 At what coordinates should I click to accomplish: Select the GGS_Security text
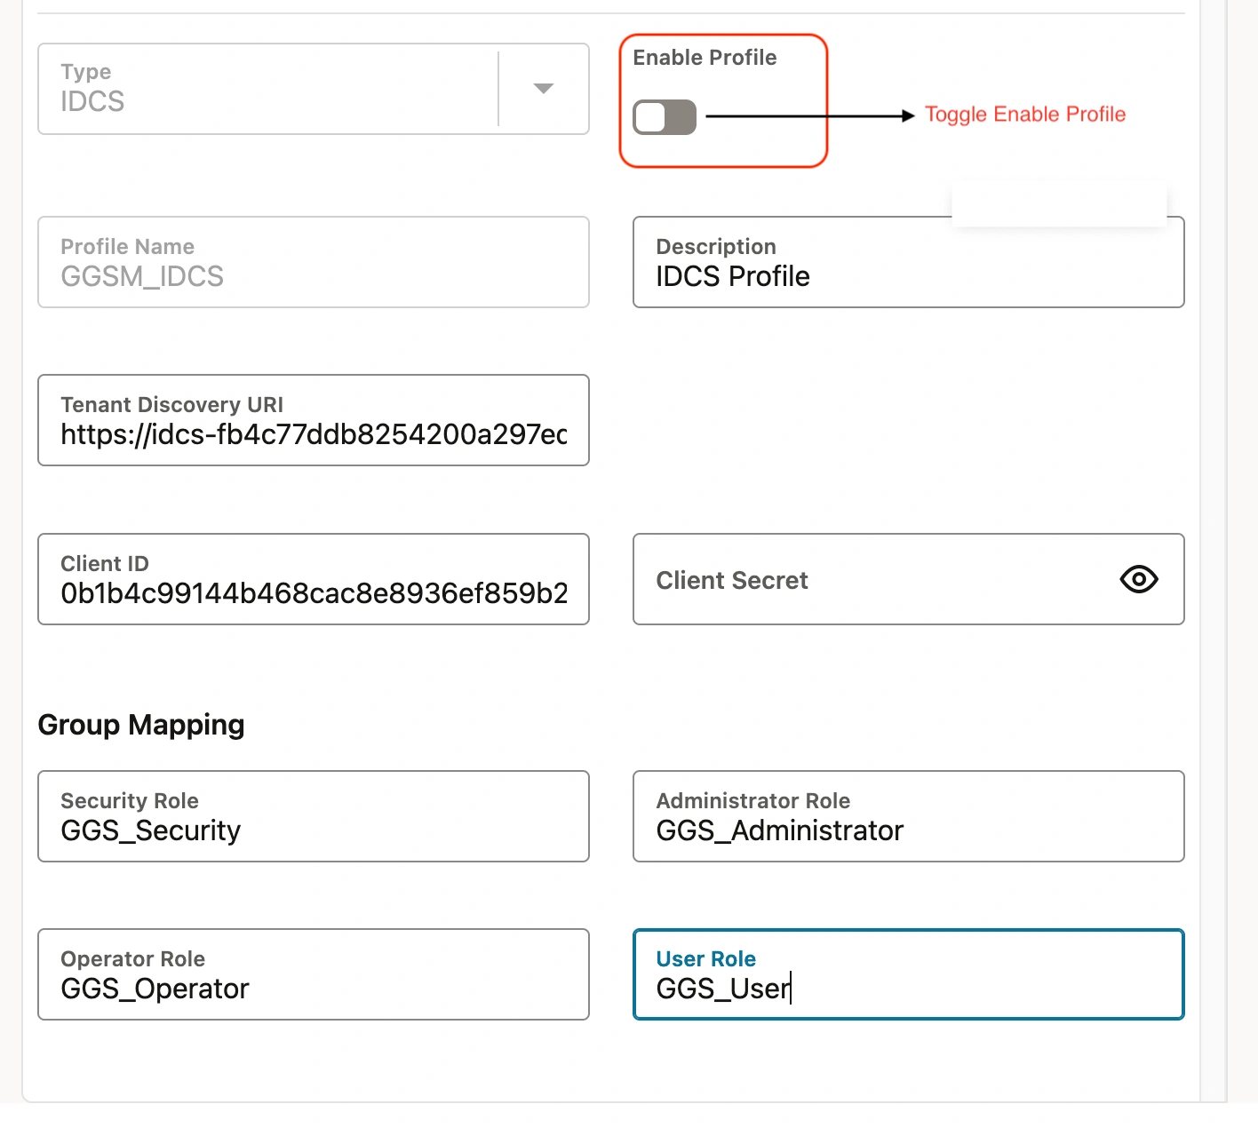[150, 831]
